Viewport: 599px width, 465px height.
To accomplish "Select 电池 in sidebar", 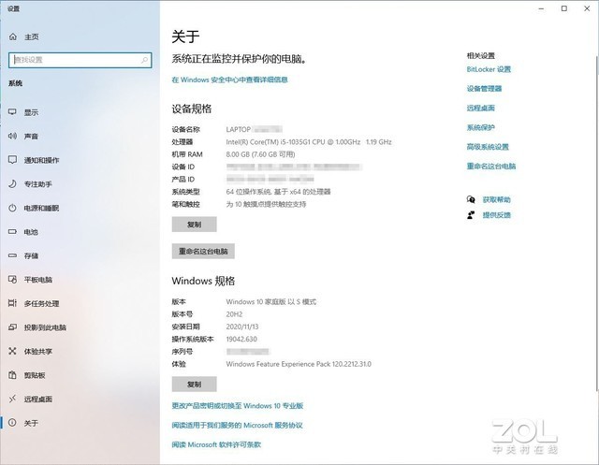I will (31, 232).
